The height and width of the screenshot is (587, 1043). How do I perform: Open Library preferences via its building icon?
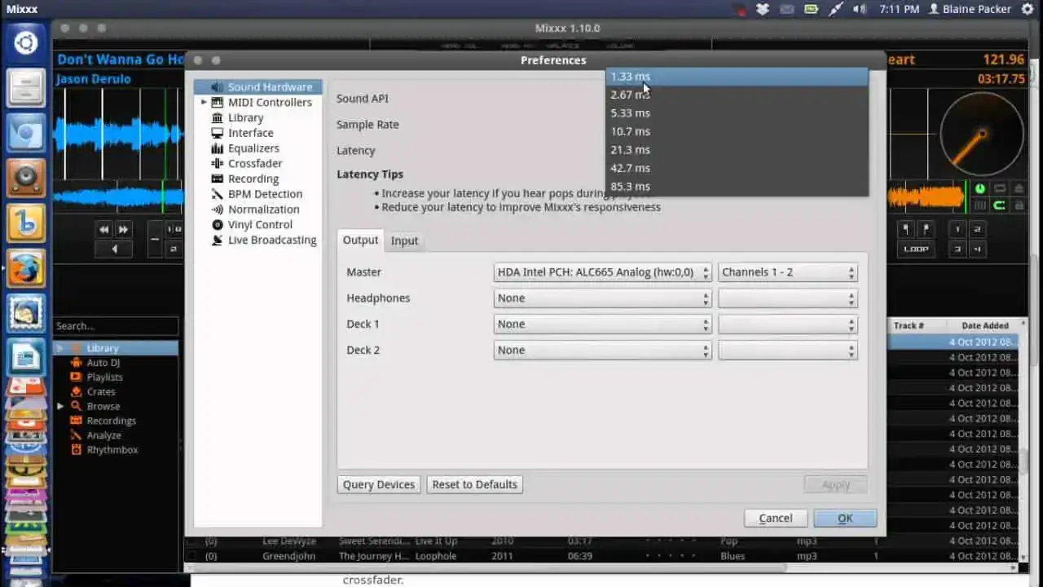(217, 117)
